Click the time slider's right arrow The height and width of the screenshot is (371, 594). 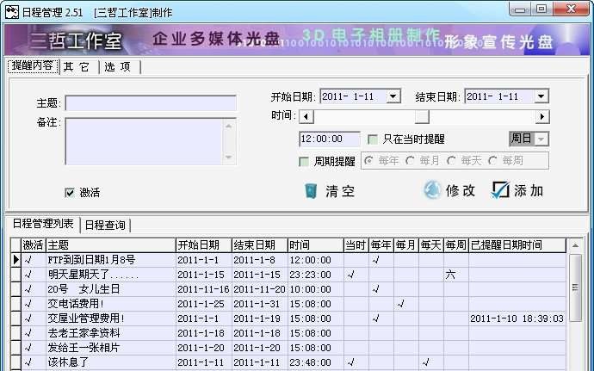(x=542, y=117)
